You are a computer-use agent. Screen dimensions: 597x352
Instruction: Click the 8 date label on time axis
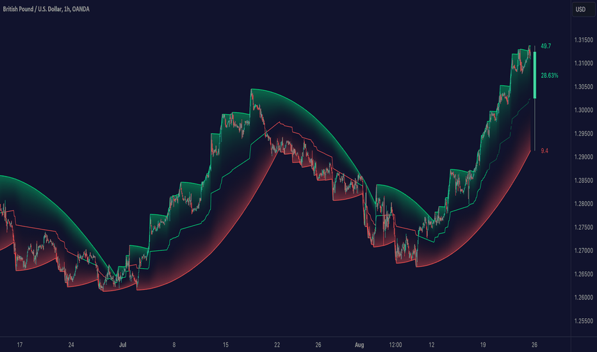point(174,345)
